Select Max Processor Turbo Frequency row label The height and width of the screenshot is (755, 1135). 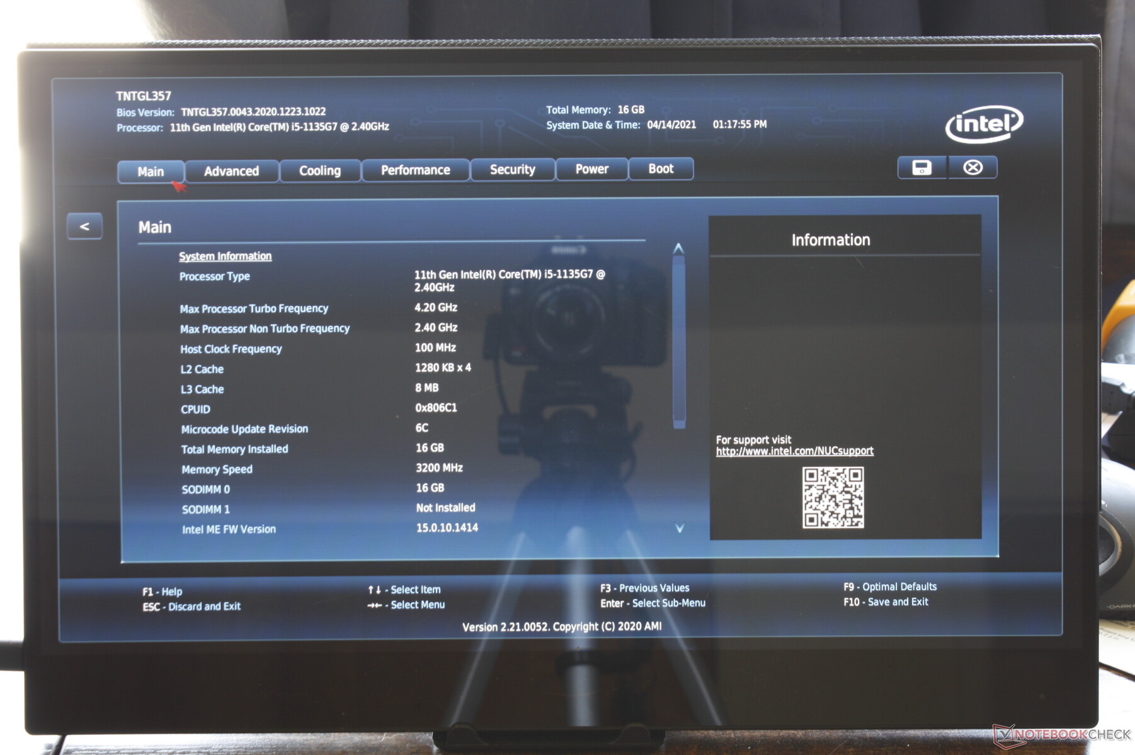coord(254,308)
